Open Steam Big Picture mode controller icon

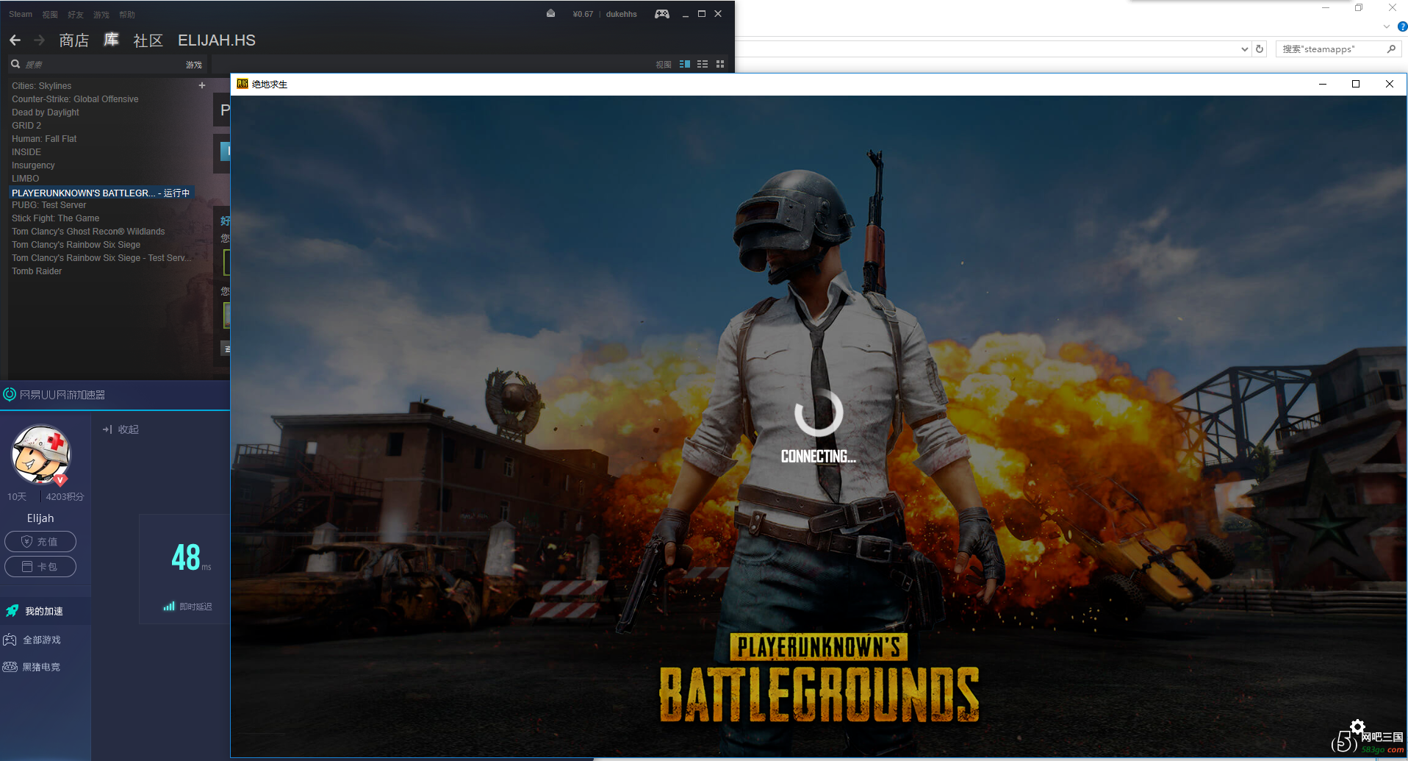tap(662, 14)
